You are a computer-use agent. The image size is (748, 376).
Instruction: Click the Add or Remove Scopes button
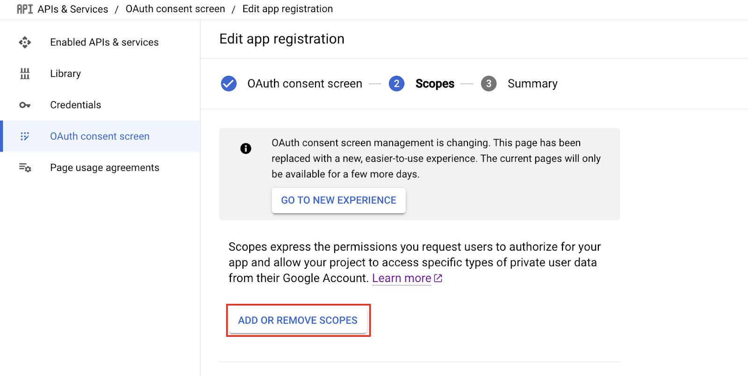pos(298,320)
